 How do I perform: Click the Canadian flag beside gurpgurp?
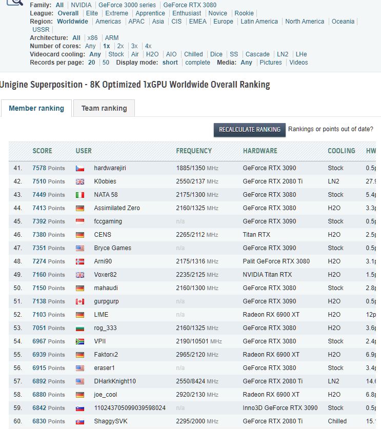coord(80,302)
